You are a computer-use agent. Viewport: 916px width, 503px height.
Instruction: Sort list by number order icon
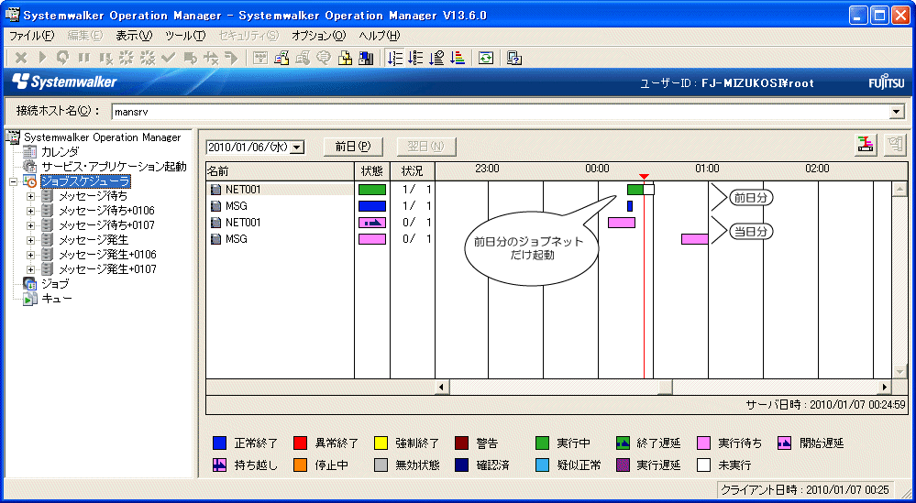coord(395,58)
